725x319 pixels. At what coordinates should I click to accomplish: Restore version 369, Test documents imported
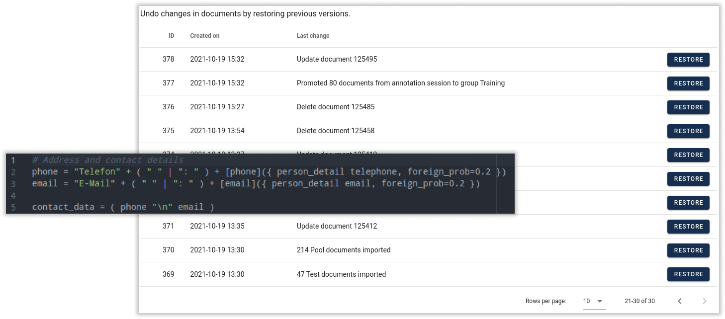688,274
